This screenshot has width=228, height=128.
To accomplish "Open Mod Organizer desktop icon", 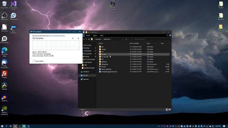I will 14,29.
